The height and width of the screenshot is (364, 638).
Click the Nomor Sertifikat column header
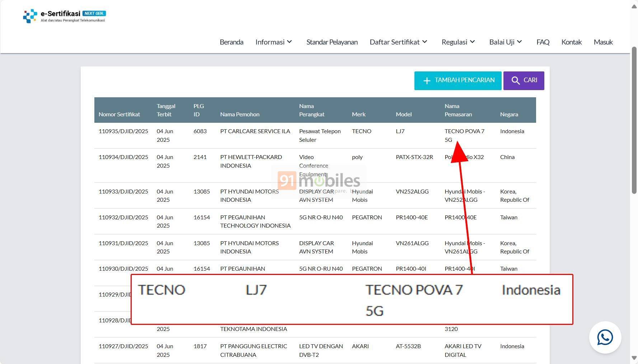[119, 114]
